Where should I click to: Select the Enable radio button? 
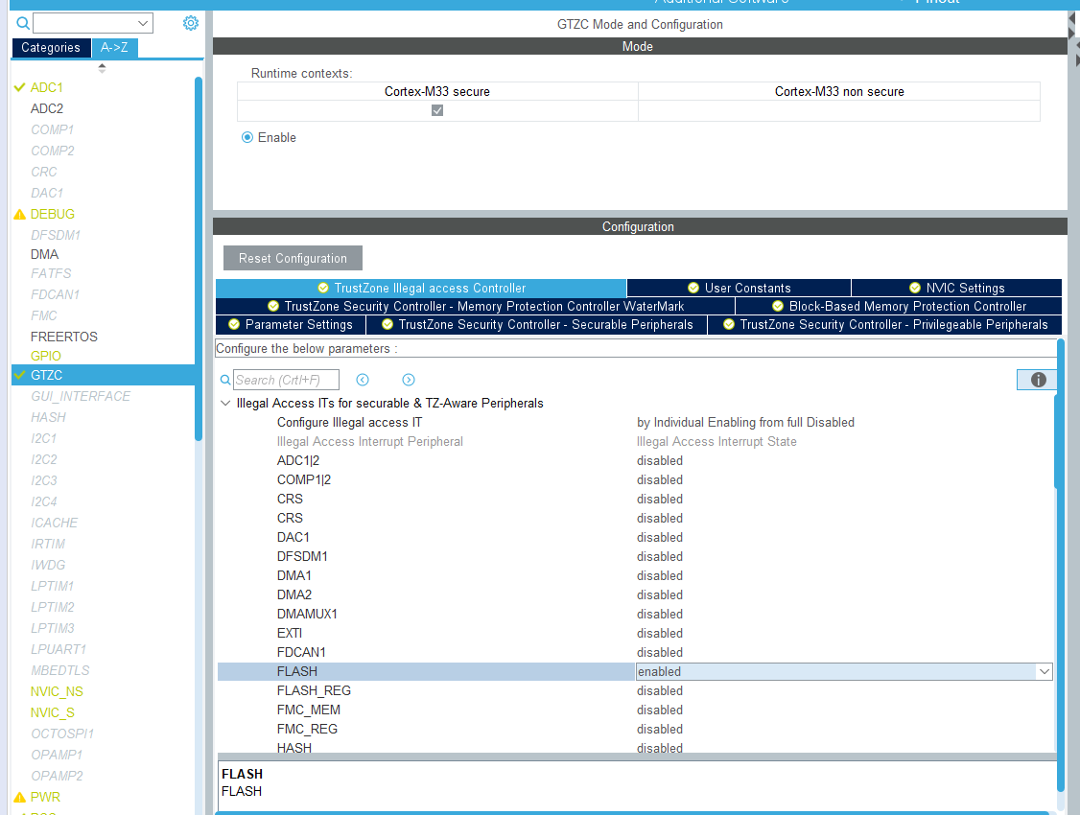click(247, 137)
